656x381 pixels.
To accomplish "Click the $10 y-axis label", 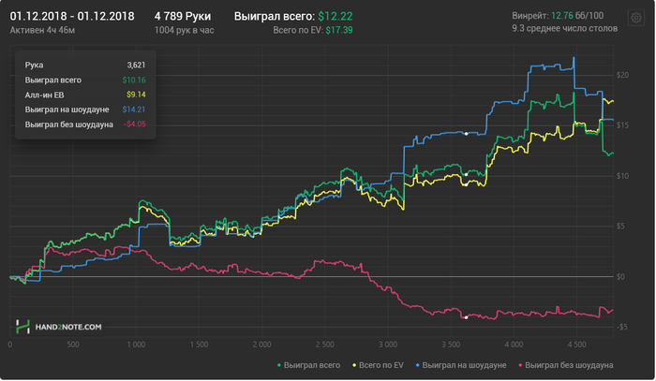I will (x=622, y=176).
